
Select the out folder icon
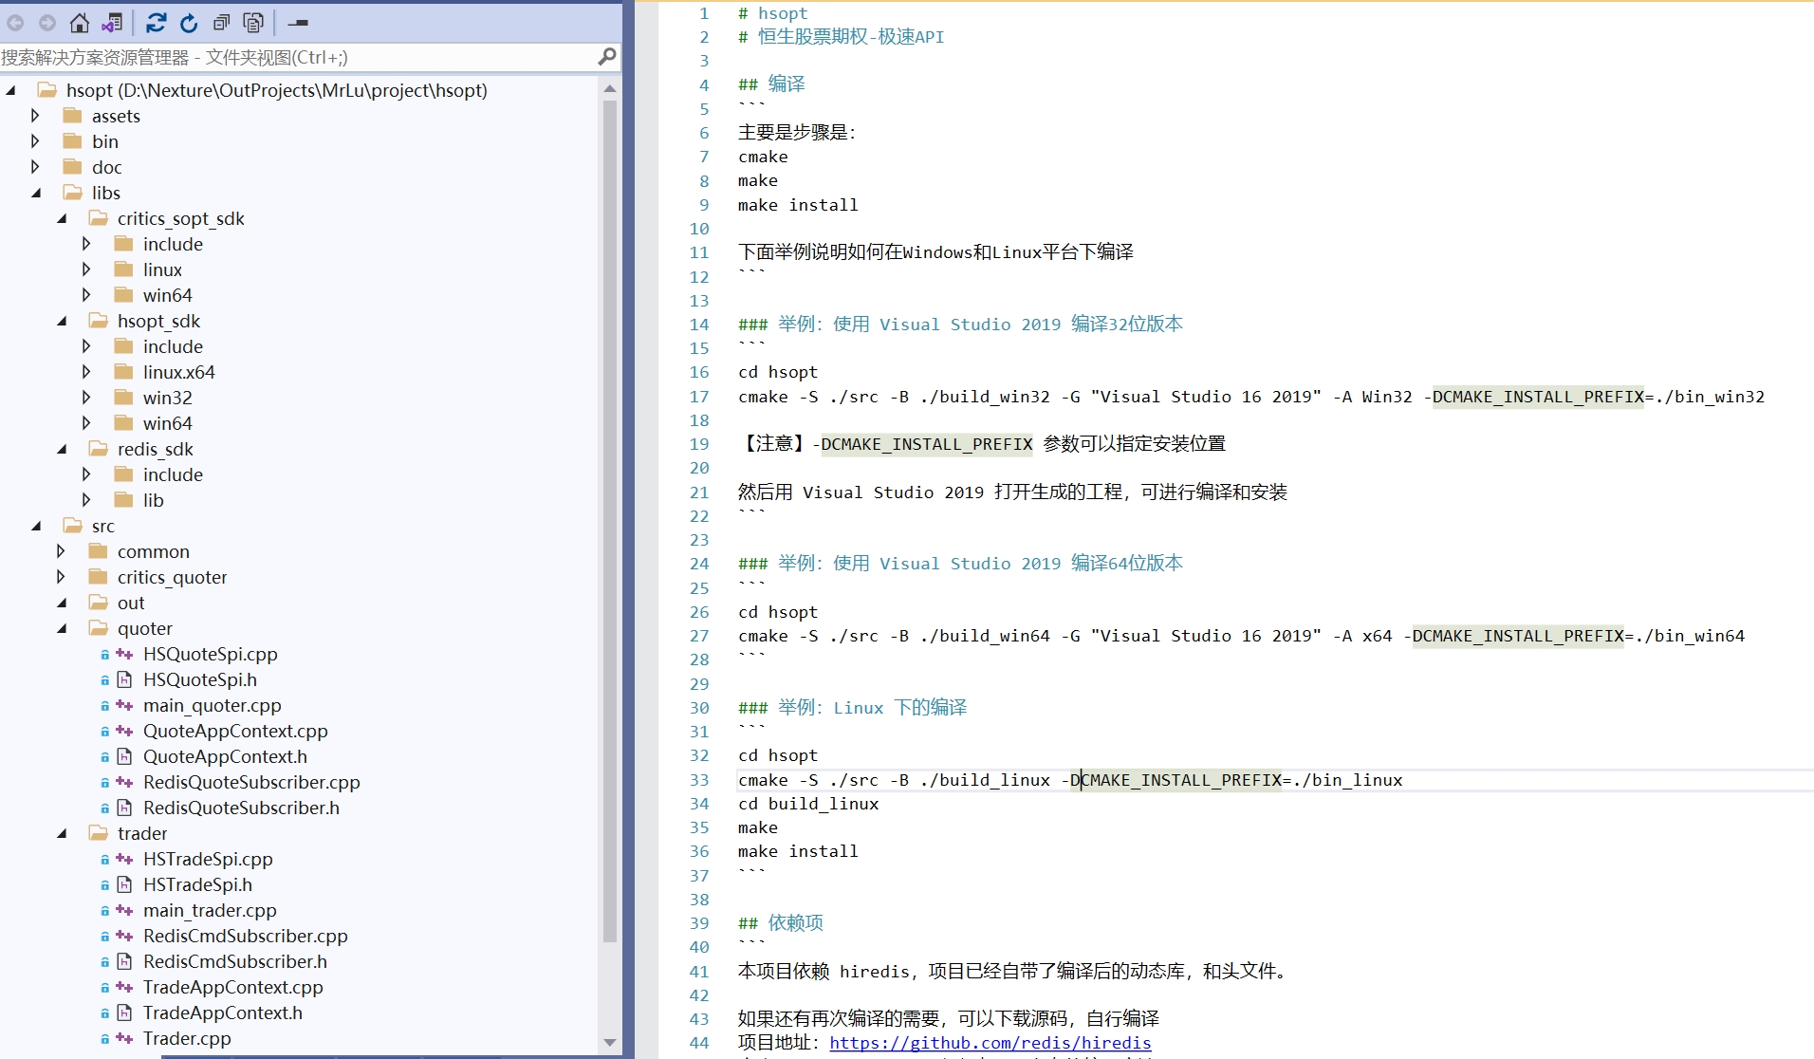(x=98, y=603)
